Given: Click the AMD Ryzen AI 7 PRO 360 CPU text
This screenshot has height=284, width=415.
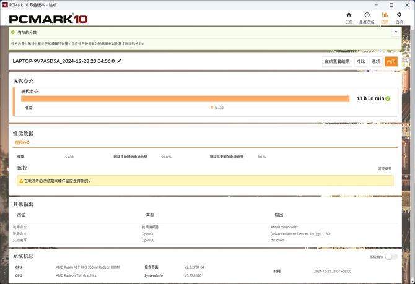Looking at the screenshot, I should [x=87, y=267].
